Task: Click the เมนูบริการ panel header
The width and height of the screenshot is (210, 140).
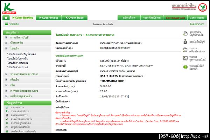Action: click(27, 33)
